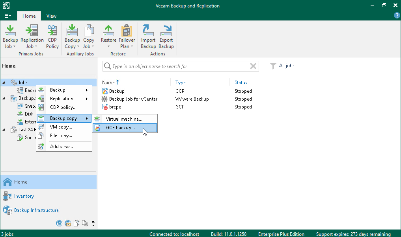The width and height of the screenshot is (401, 237).
Task: Collapse the Backups tree node arrow
Action: point(4,98)
